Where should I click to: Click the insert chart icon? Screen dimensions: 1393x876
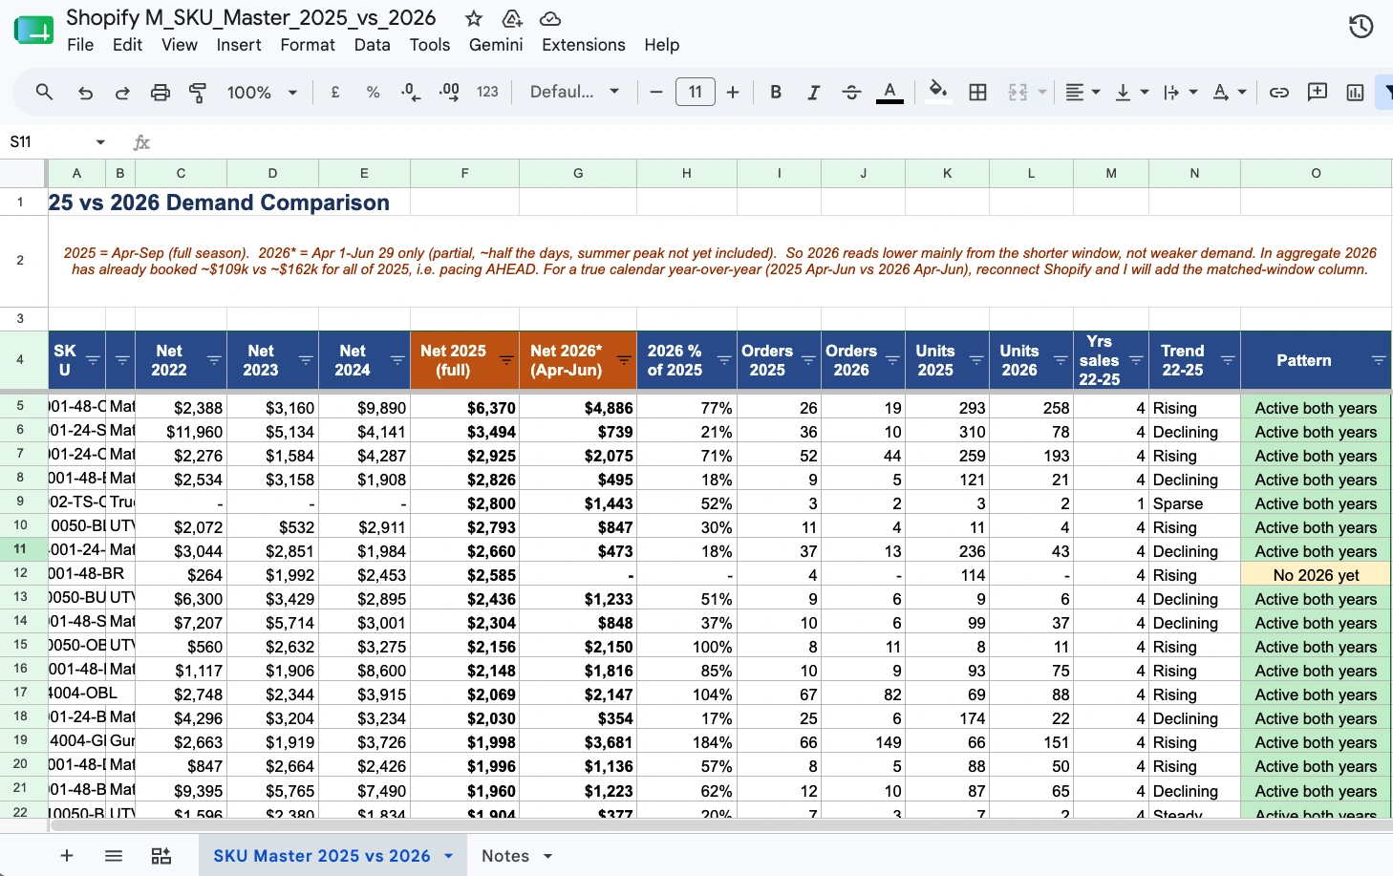point(1355,93)
